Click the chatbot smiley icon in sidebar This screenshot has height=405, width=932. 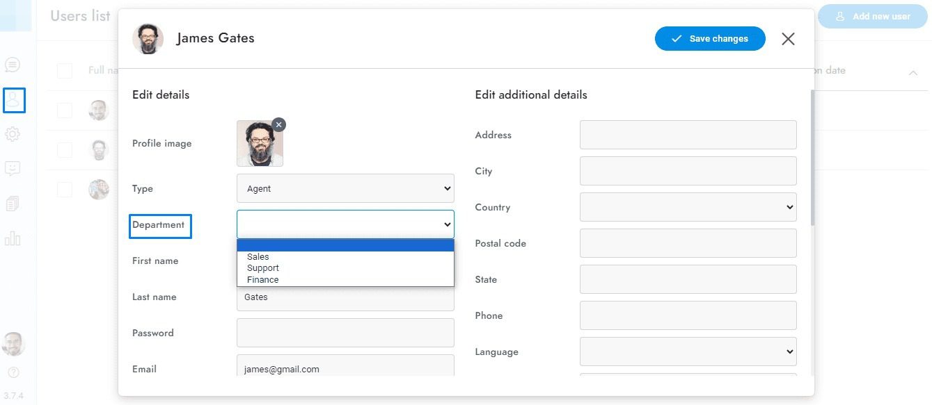click(x=13, y=168)
